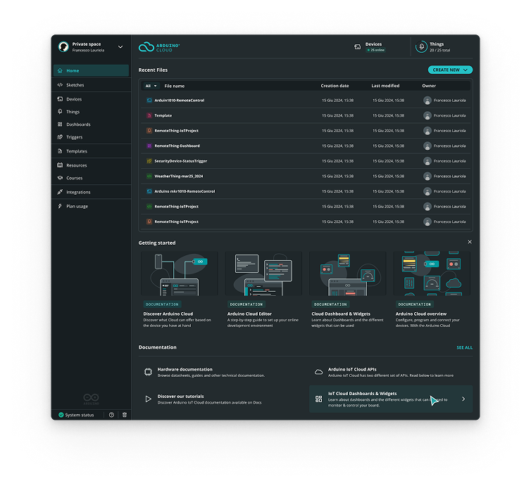Sort by Creation date column header
The image size is (531, 488).
pyautogui.click(x=335, y=86)
